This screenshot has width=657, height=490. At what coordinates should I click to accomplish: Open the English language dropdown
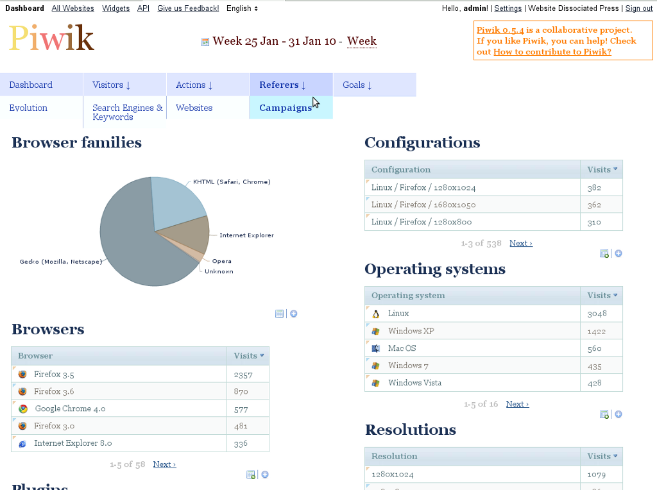pos(242,8)
